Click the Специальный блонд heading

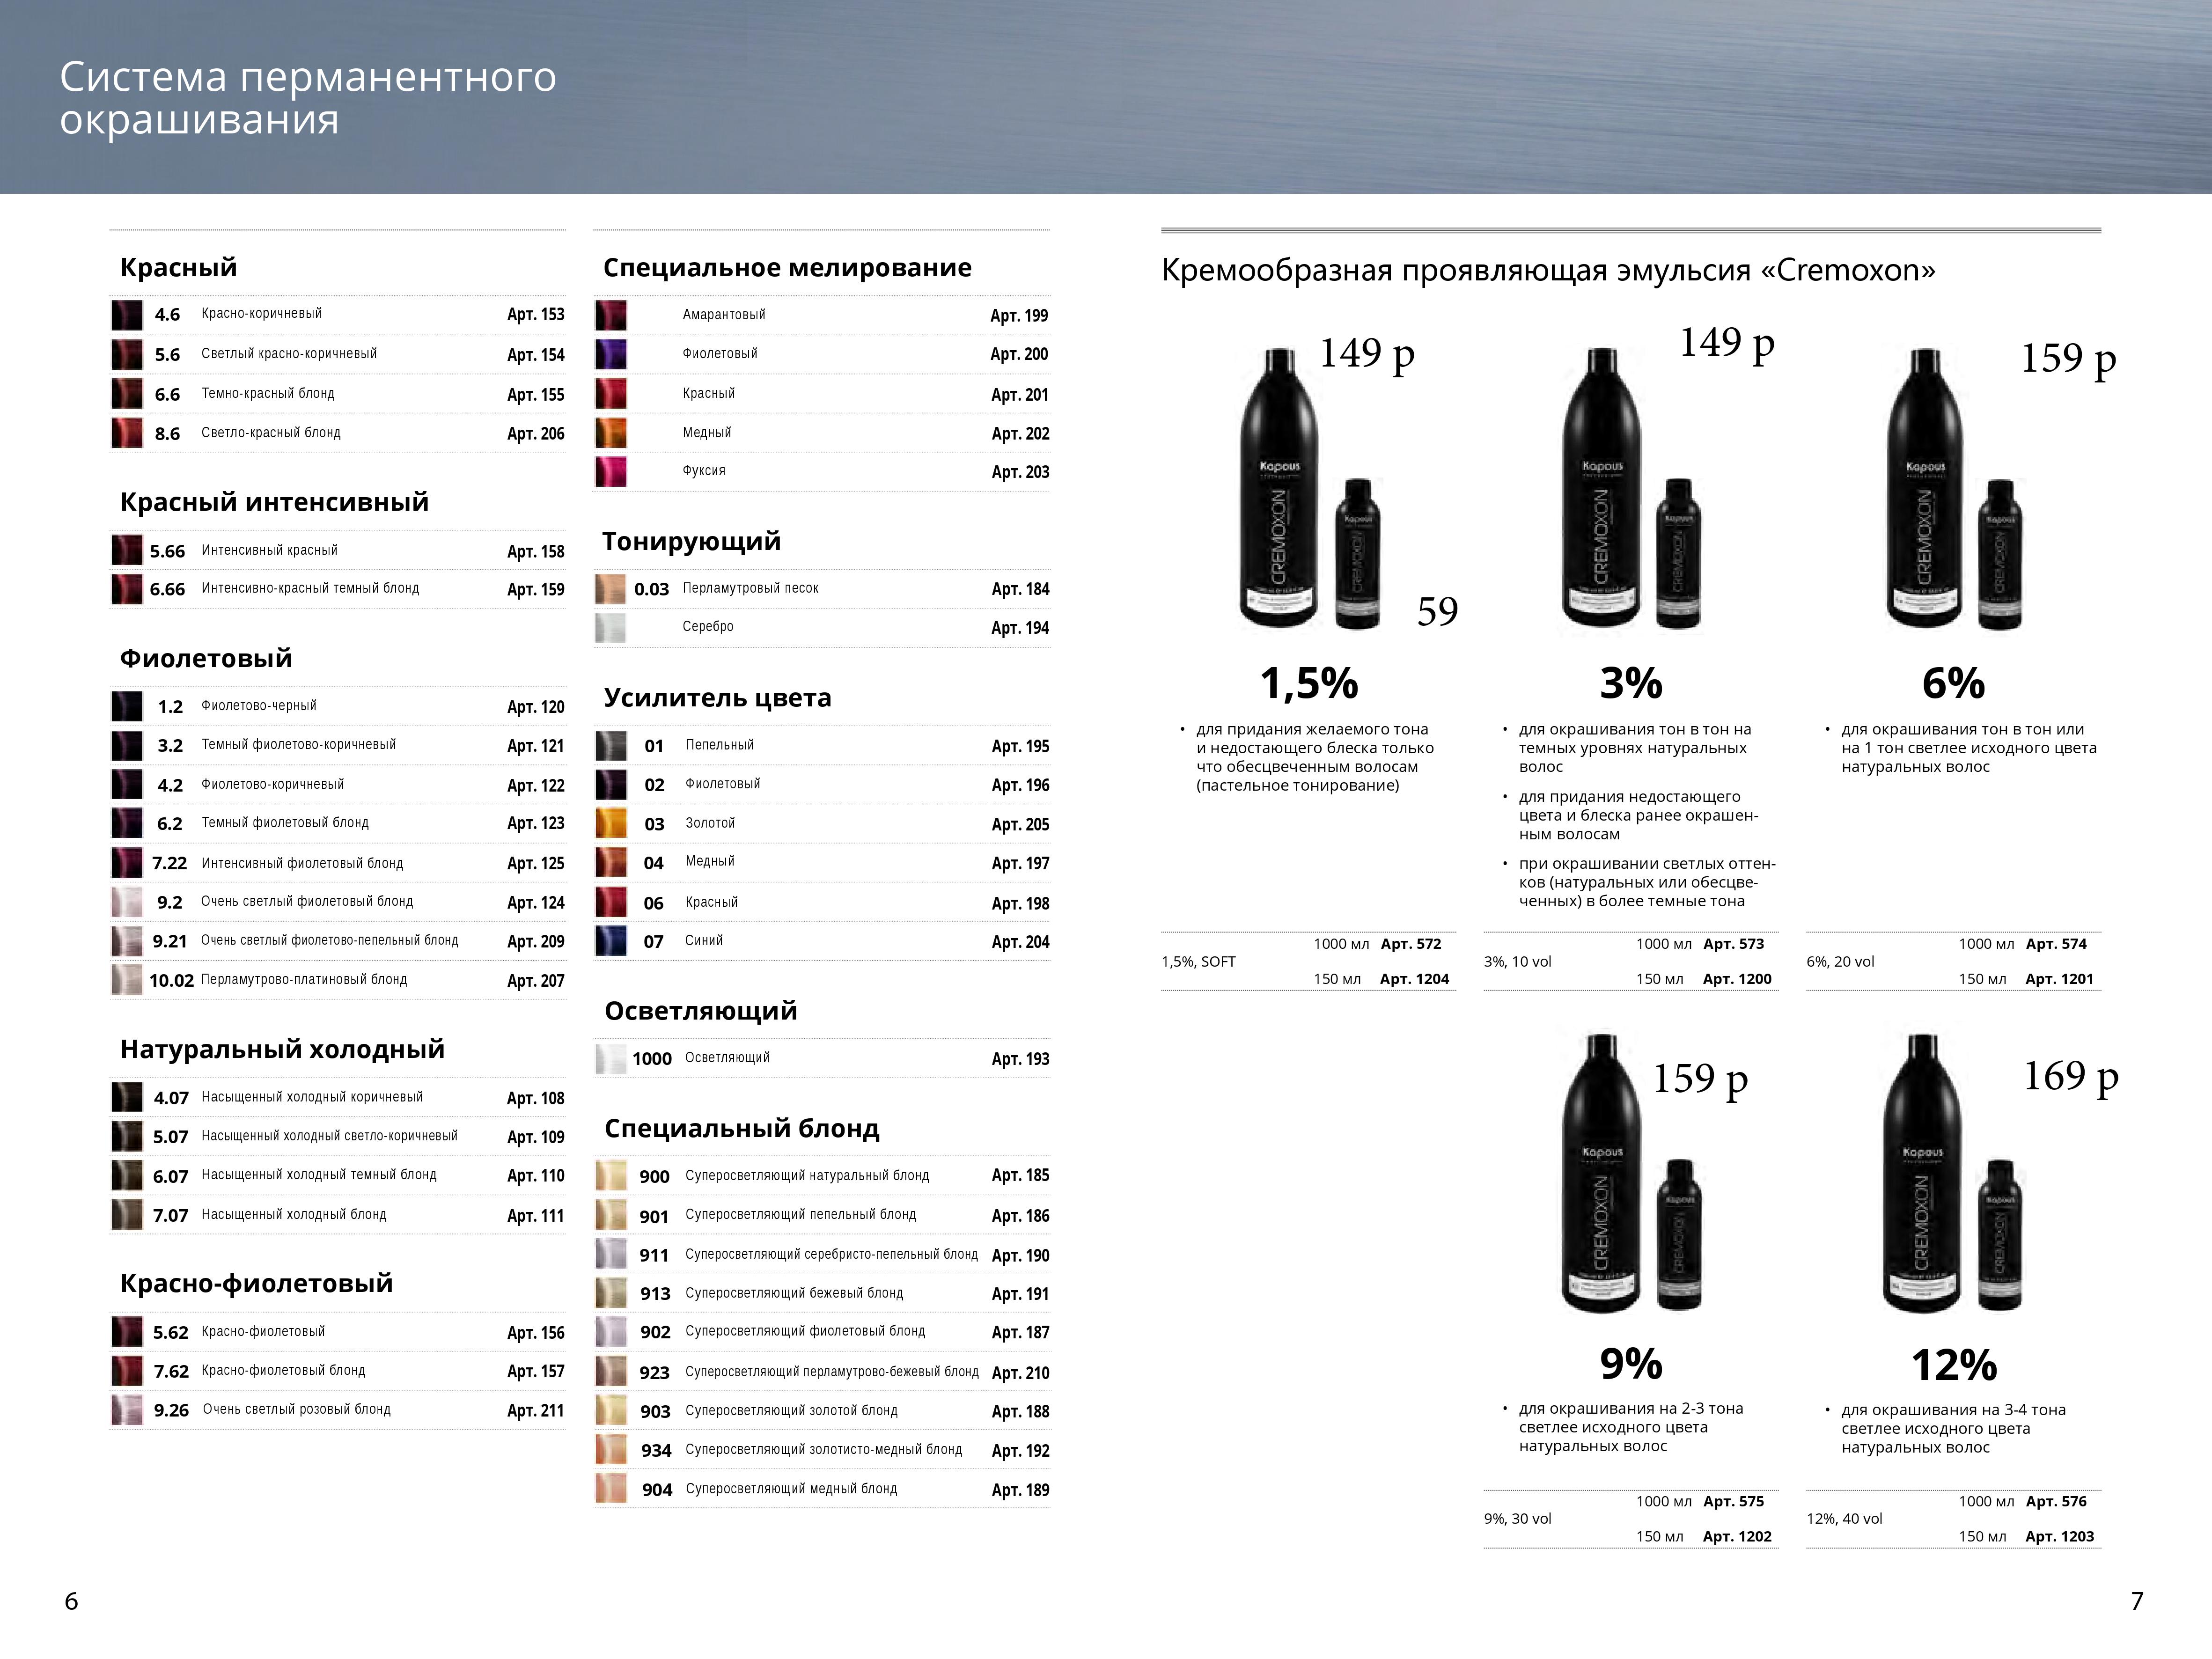[x=741, y=1129]
